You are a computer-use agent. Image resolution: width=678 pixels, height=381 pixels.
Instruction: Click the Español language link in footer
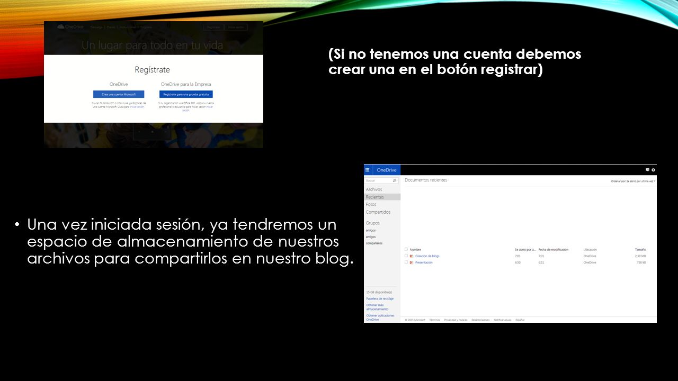click(x=520, y=320)
